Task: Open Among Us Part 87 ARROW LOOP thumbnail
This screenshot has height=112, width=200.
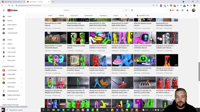Action: coord(167,38)
